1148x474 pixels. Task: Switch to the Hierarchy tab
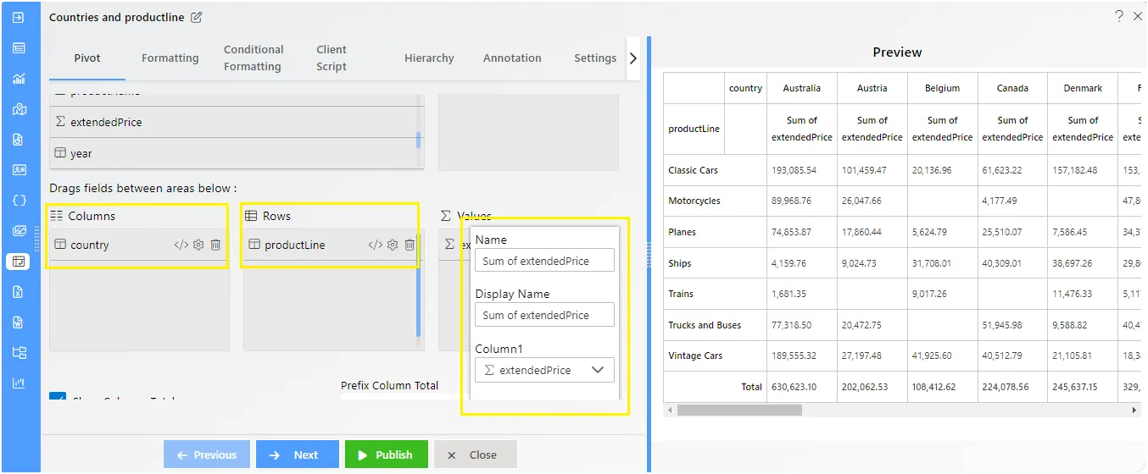(x=429, y=58)
